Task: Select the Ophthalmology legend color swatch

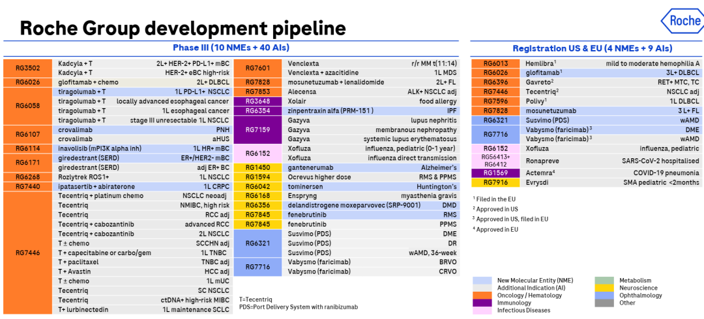Action: coord(604,295)
